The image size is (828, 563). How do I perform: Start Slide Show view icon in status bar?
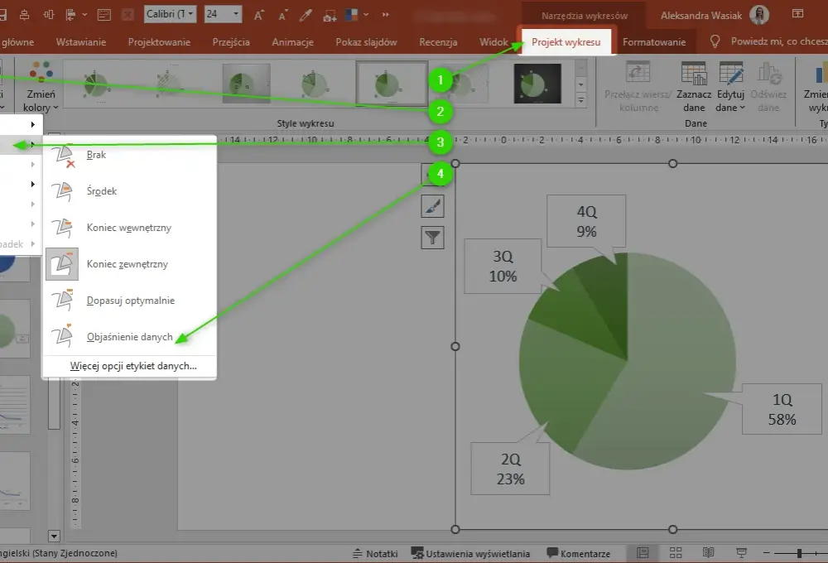[741, 553]
